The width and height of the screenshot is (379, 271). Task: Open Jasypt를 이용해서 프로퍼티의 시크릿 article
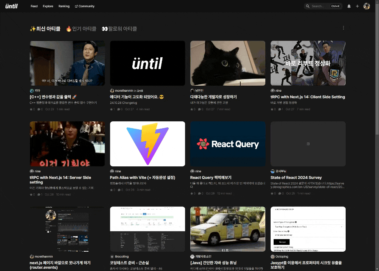tap(306, 265)
